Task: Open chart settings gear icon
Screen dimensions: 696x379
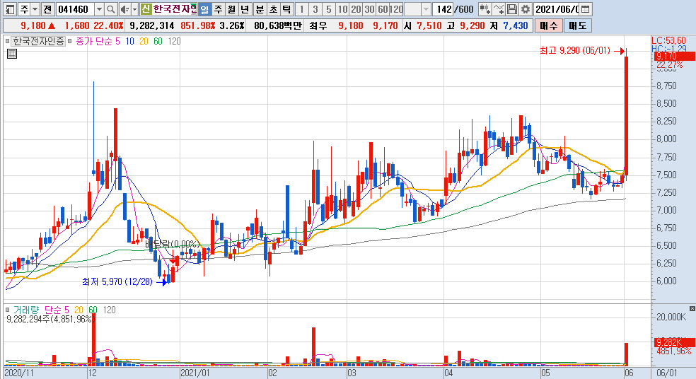Action: tap(525, 9)
